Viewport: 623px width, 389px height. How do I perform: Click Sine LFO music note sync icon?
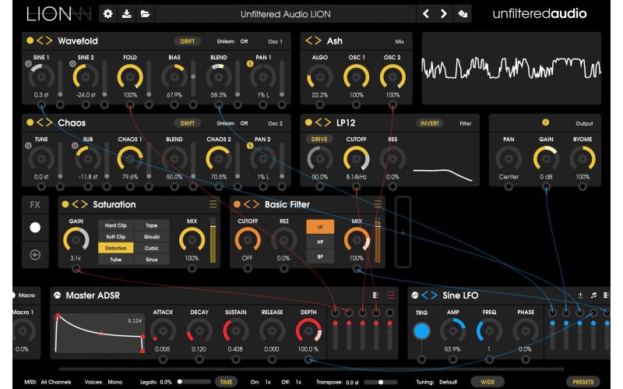click(x=593, y=295)
